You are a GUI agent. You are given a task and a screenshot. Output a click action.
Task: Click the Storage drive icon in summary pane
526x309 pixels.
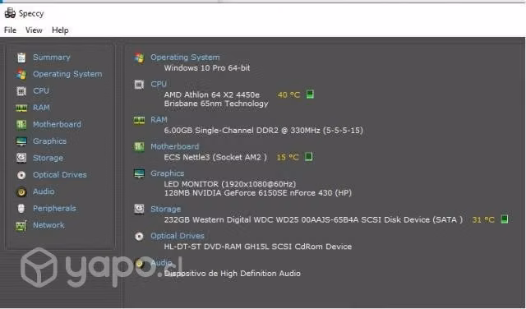pyautogui.click(x=139, y=209)
